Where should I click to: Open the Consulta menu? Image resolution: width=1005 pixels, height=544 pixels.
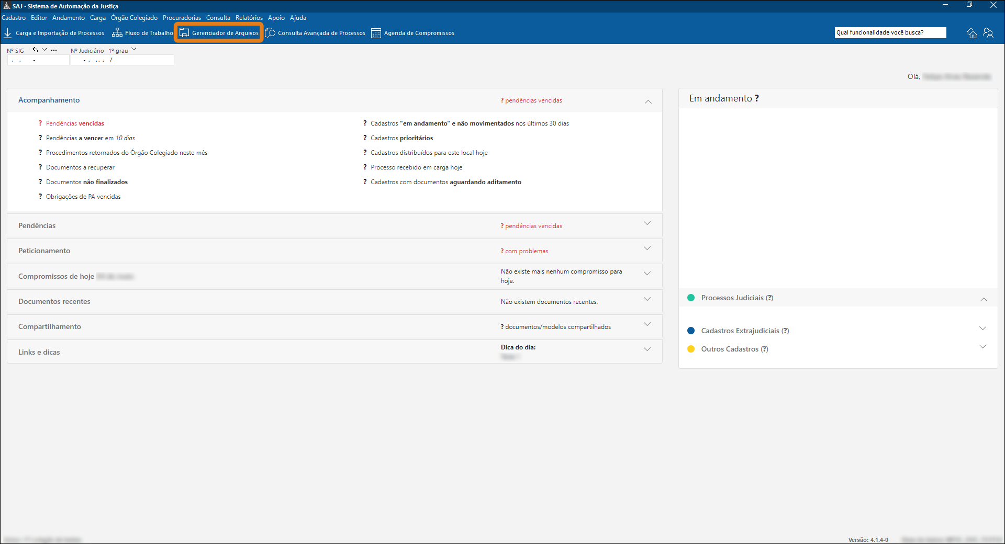pos(218,18)
